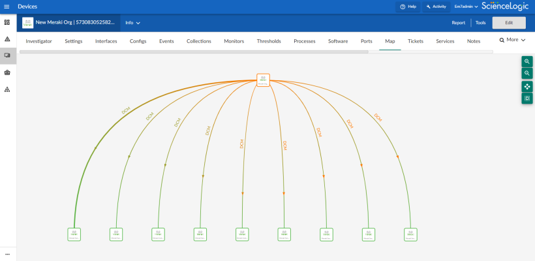Zoom in on the device map

[x=527, y=61]
